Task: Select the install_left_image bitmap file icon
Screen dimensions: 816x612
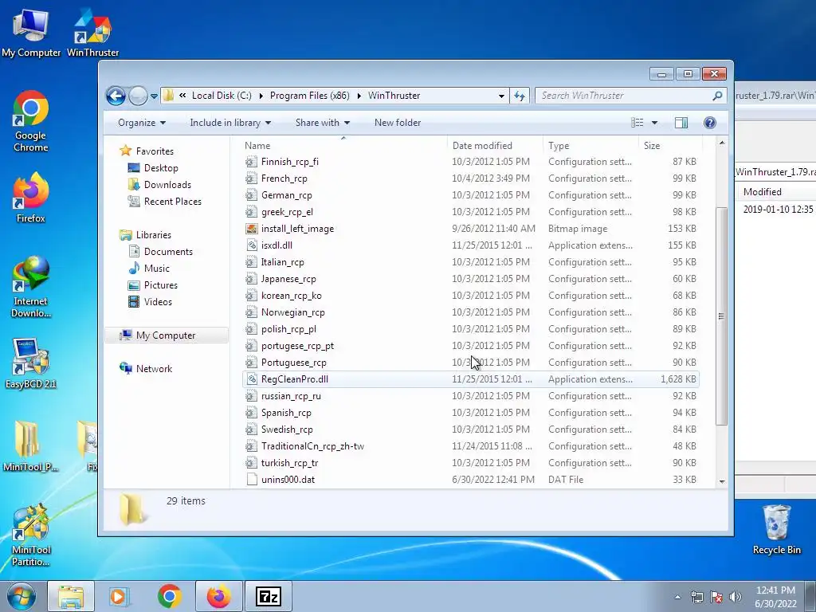Action: click(x=251, y=229)
